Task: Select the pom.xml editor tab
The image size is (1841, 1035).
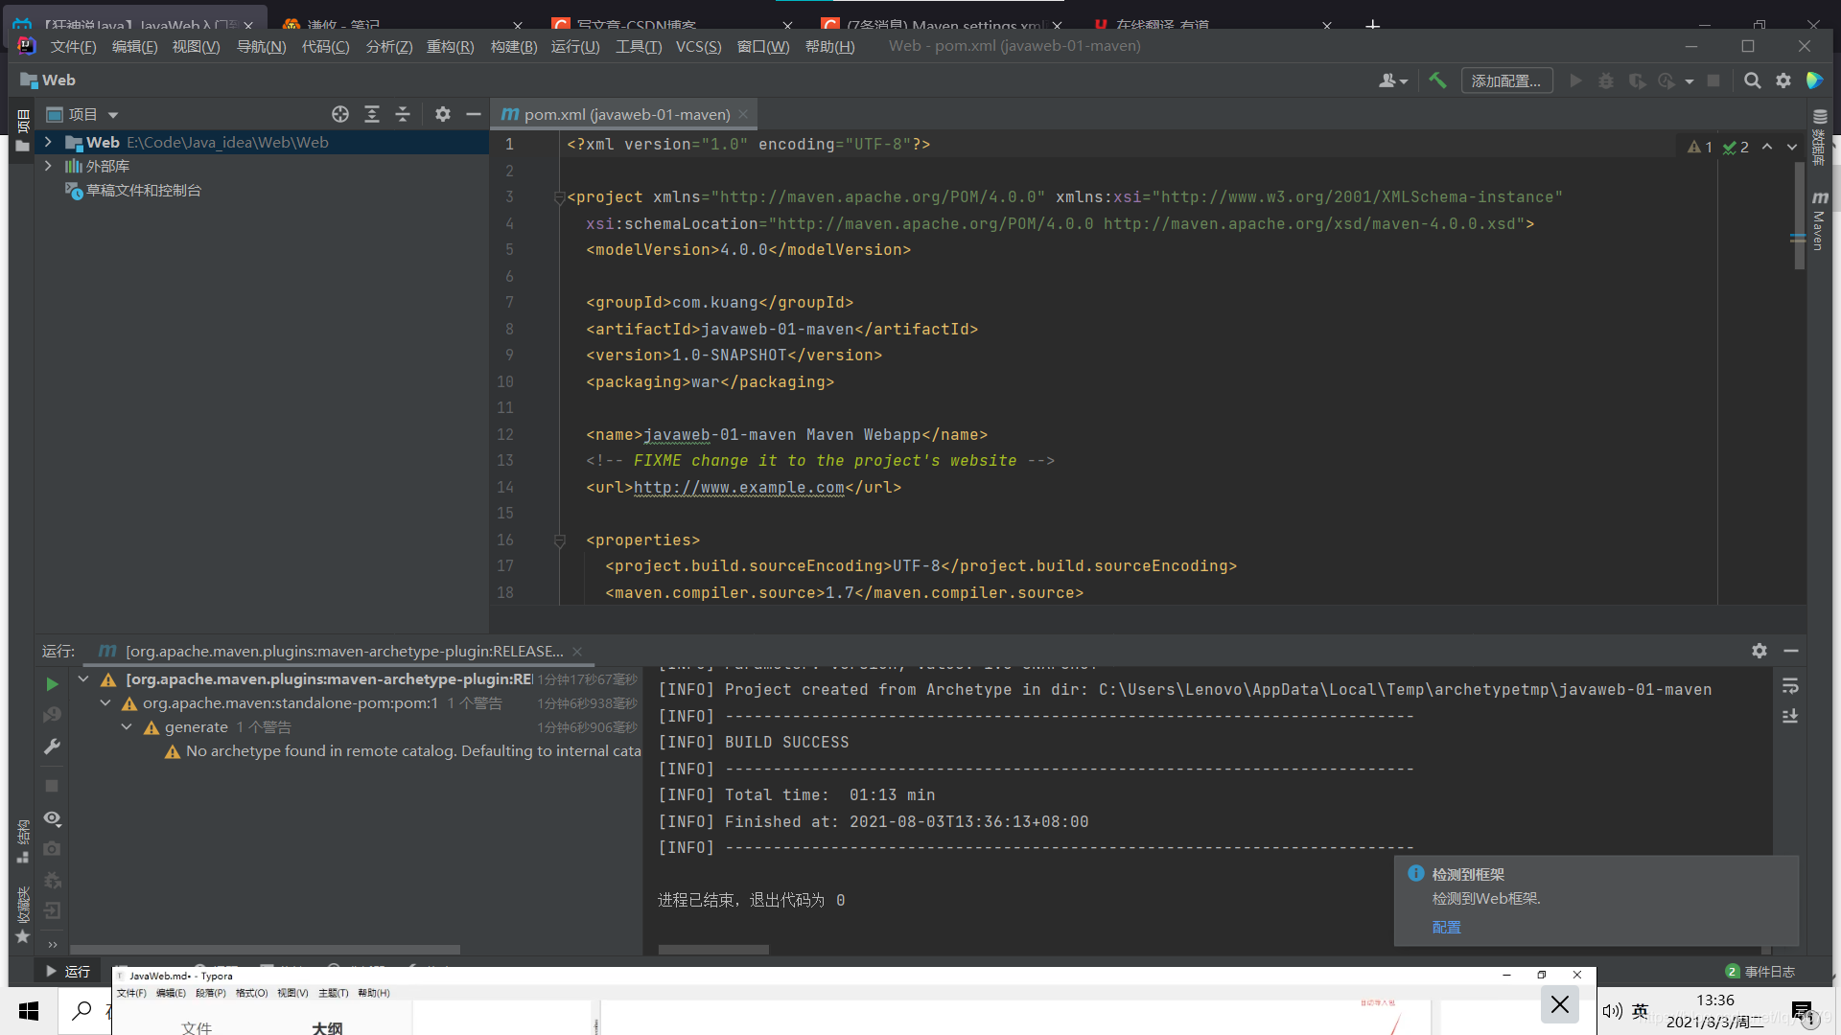Action: click(x=626, y=114)
